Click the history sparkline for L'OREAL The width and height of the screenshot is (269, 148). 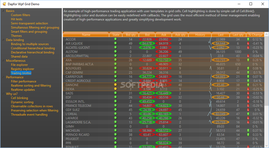[210, 114]
